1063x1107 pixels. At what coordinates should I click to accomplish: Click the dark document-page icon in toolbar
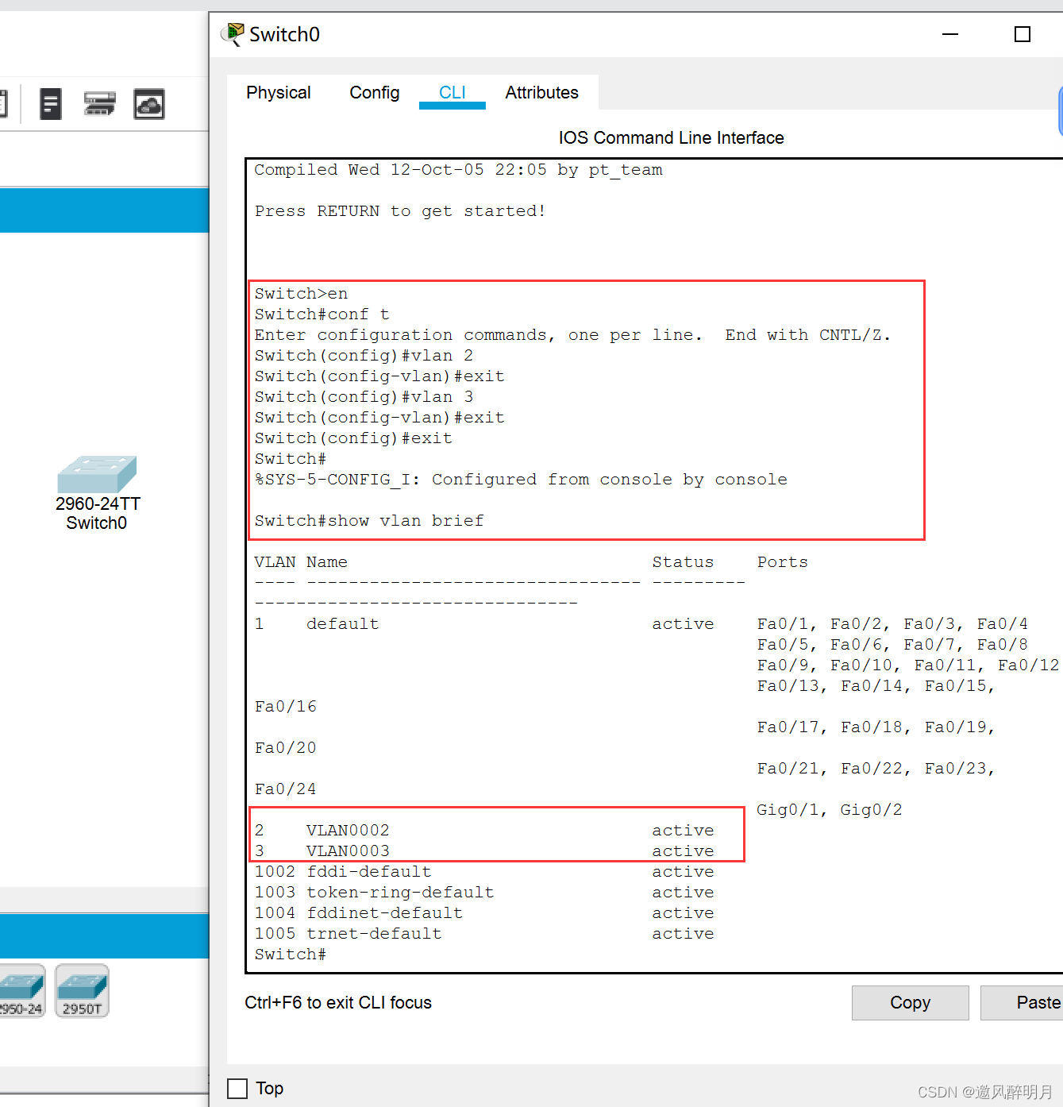pos(51,104)
